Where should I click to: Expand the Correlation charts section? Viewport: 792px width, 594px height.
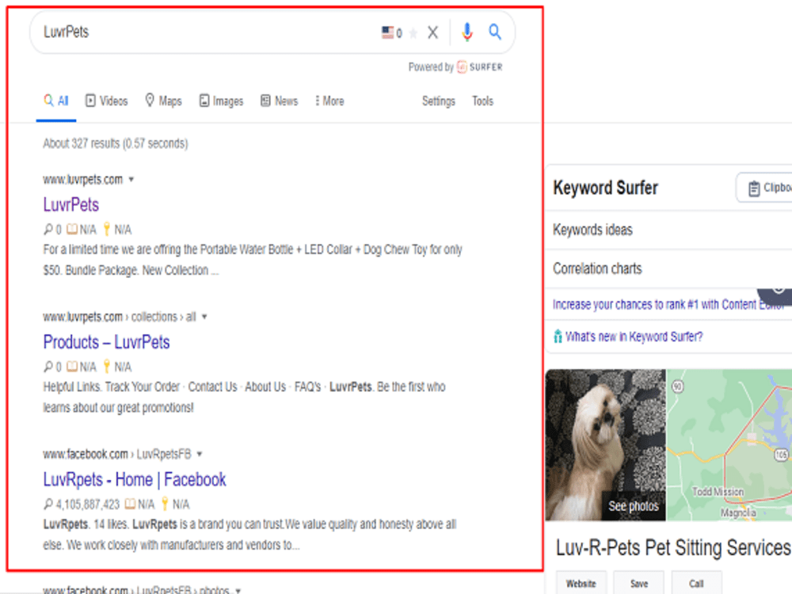668,268
